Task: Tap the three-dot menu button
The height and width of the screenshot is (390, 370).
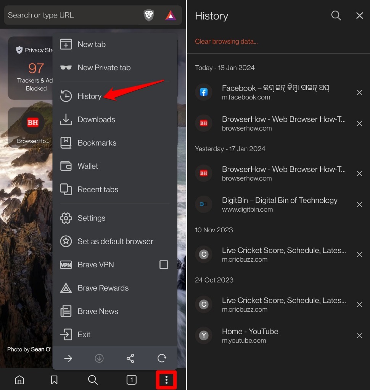Action: [166, 380]
